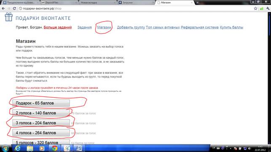Open the Word taskbar icon
The width and height of the screenshot is (271, 152).
(79, 148)
